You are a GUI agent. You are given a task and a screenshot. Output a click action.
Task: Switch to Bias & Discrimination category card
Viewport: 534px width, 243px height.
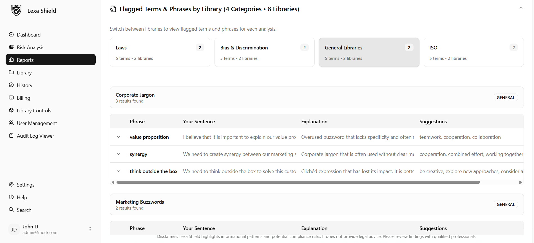(265, 52)
